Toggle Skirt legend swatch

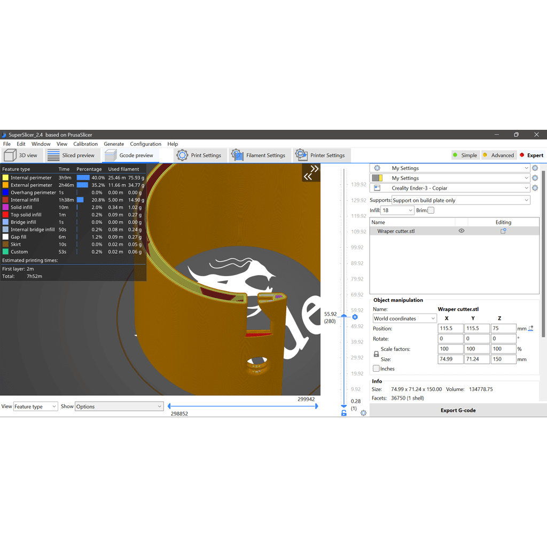click(5, 244)
